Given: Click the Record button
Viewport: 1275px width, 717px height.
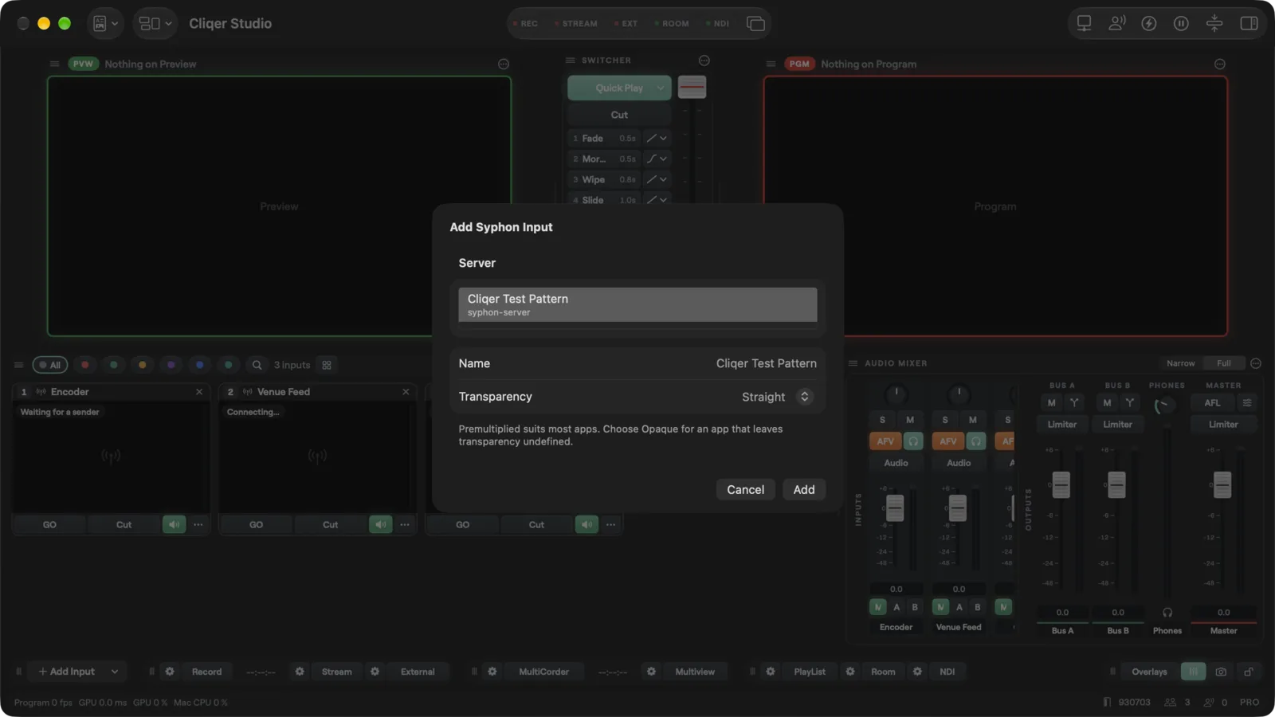Looking at the screenshot, I should pyautogui.click(x=207, y=672).
